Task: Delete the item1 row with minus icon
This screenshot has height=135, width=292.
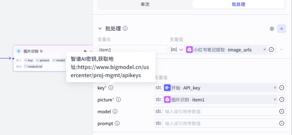Action: [281, 50]
